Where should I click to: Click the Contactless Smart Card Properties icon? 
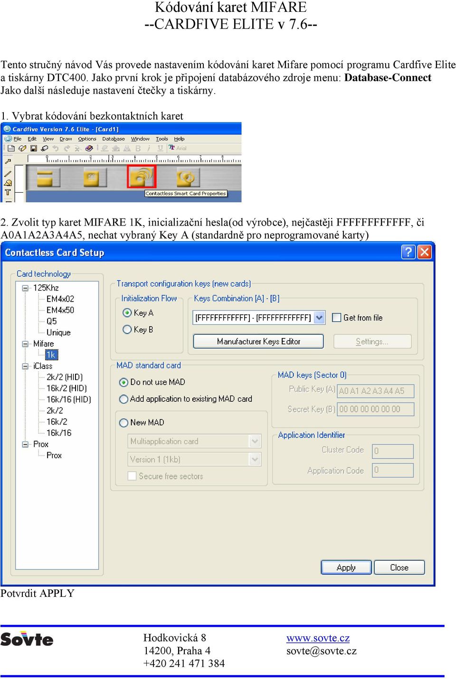pyautogui.click(x=142, y=177)
